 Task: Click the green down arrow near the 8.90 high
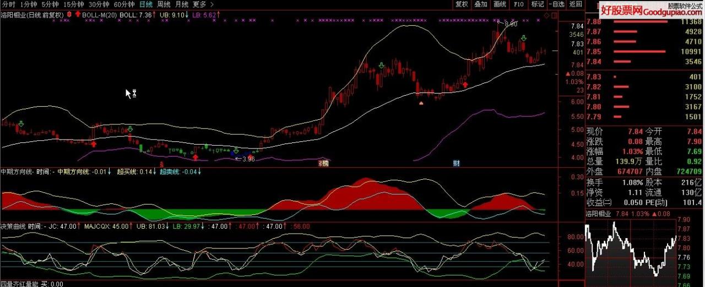point(523,38)
